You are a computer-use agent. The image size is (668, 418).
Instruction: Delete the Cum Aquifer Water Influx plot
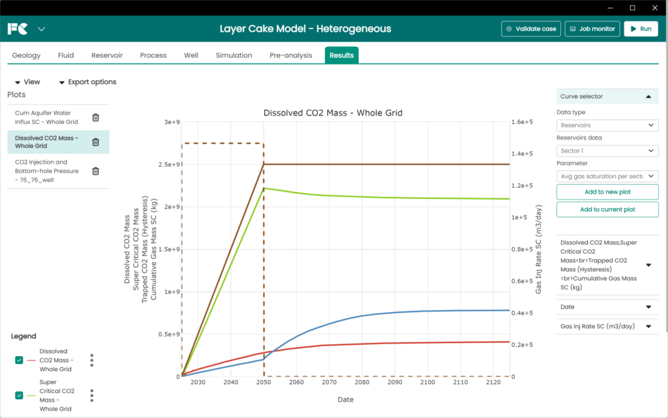click(95, 117)
